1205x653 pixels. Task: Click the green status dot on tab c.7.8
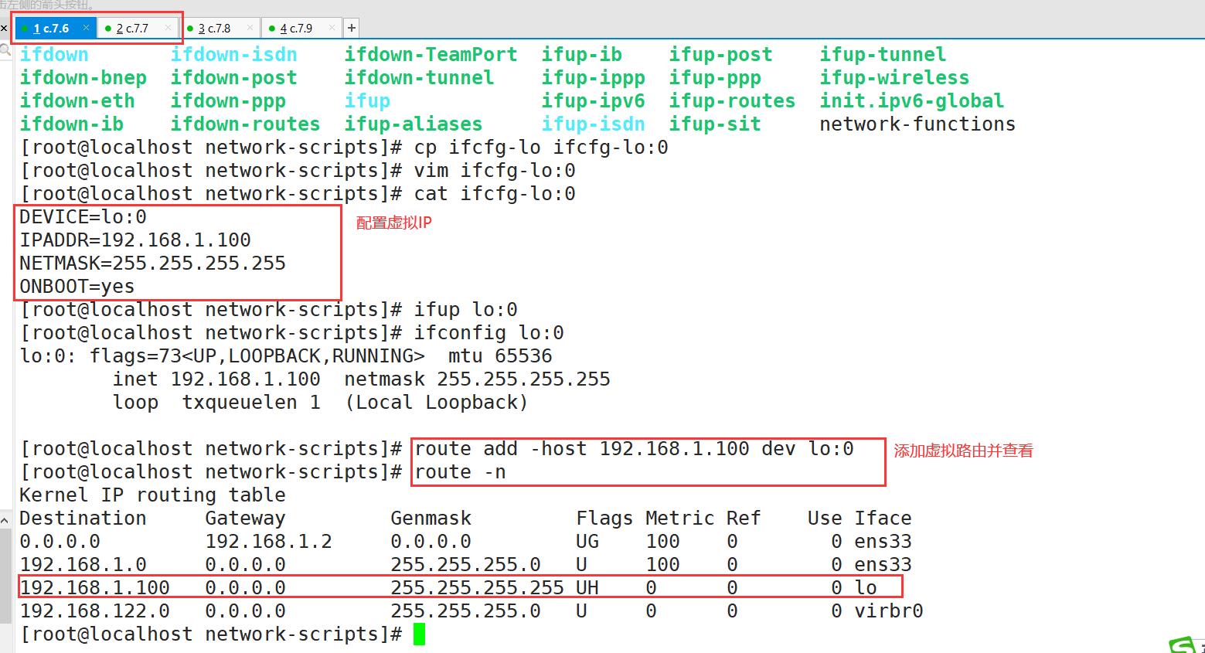pos(190,29)
